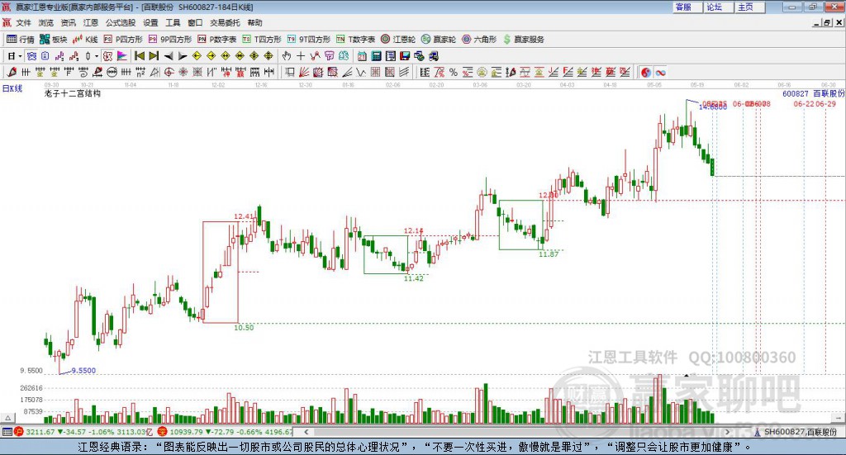Image resolution: width=846 pixels, height=455 pixels.
Task: Open the 文件 menu
Action: pos(23,22)
